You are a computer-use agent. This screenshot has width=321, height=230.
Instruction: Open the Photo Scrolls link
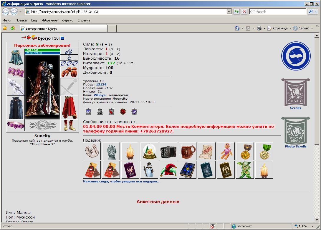coord(296,146)
